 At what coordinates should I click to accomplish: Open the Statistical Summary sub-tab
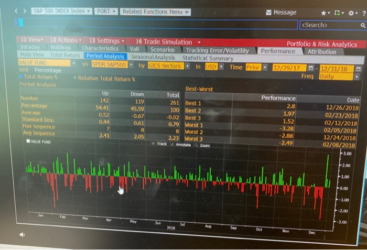pos(208,58)
